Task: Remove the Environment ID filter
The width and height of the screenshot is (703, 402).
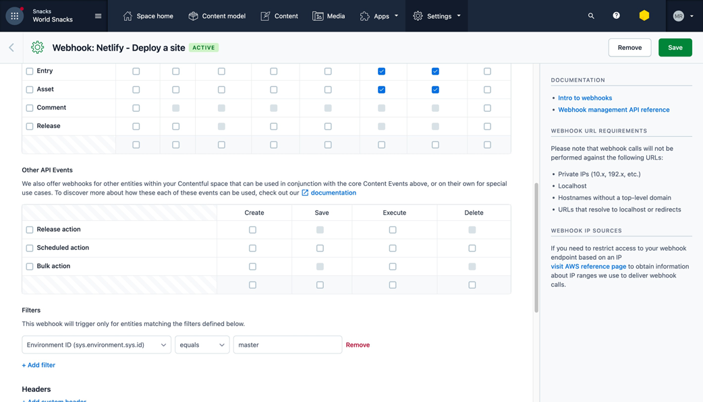Action: 358,345
